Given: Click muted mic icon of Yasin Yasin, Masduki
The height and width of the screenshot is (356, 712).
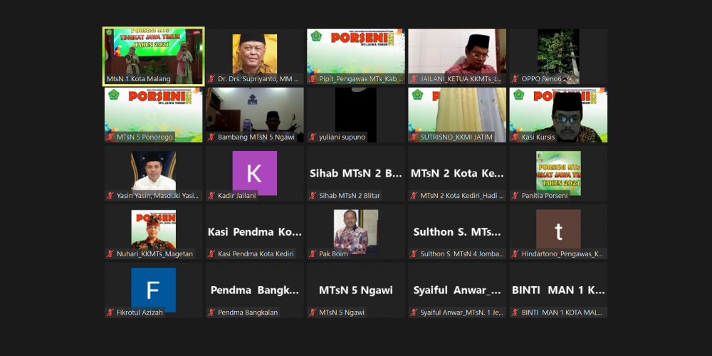Looking at the screenshot, I should [110, 196].
